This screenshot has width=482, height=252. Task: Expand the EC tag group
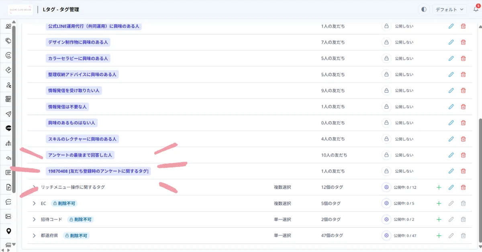click(34, 203)
